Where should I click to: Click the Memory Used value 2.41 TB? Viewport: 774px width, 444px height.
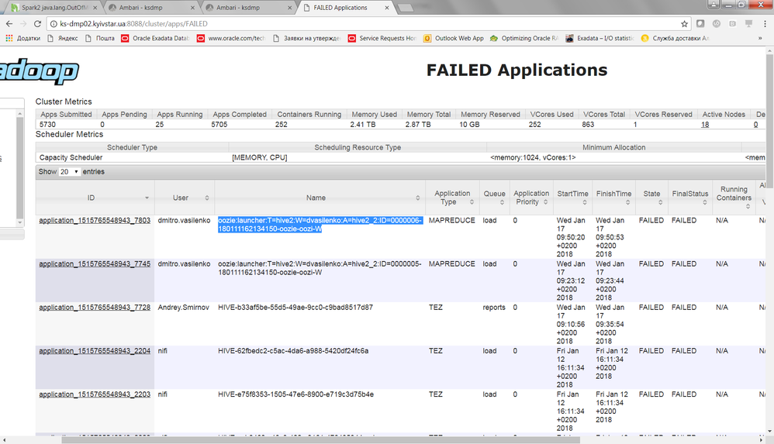(363, 124)
